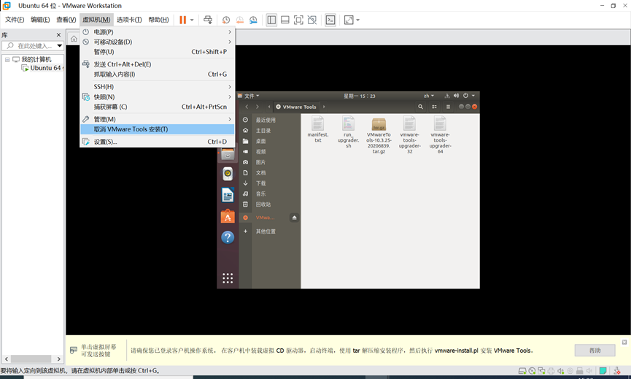Select the VMwareTools tar.gz archive file

point(379,136)
